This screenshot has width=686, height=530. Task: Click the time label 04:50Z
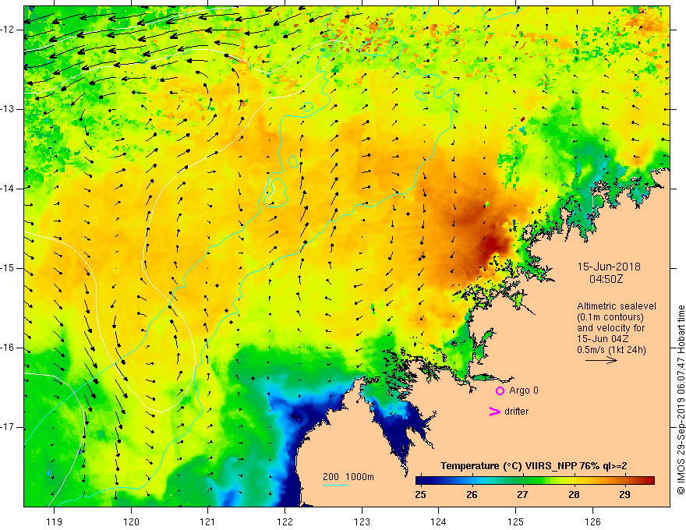606,279
